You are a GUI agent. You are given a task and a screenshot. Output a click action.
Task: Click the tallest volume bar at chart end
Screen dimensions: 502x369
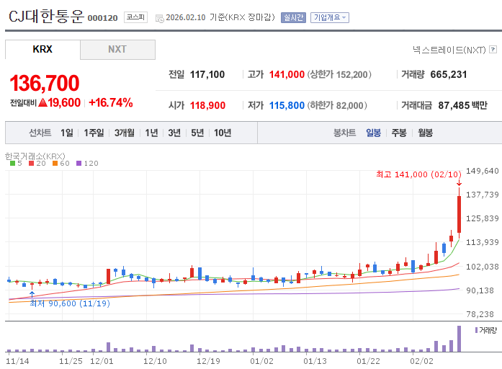pos(459,339)
